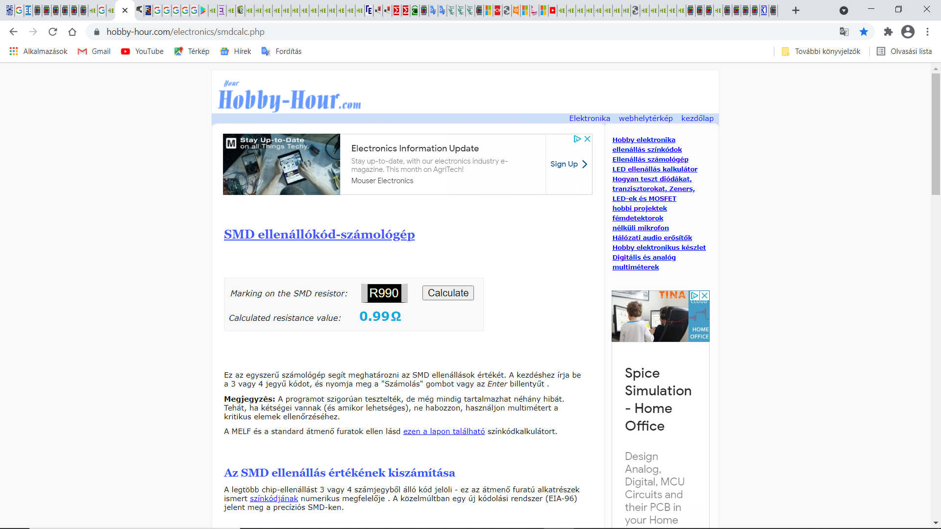Click the bookmark star icon
This screenshot has width=941, height=529.
click(864, 32)
